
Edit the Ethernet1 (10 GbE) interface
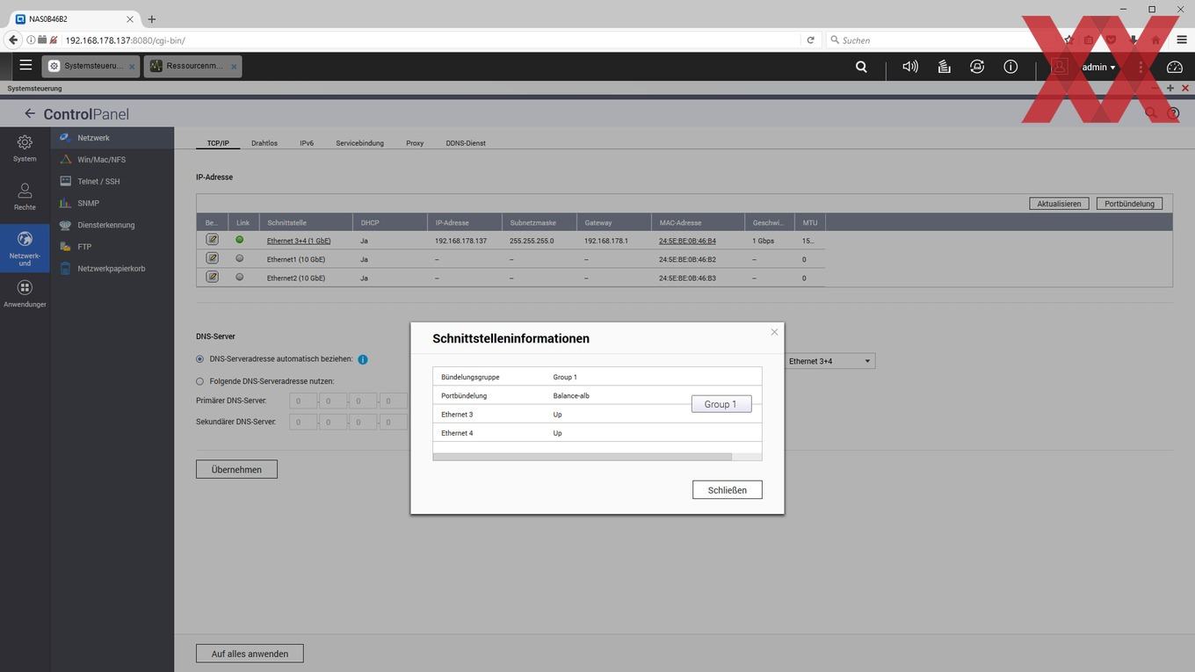(x=212, y=258)
